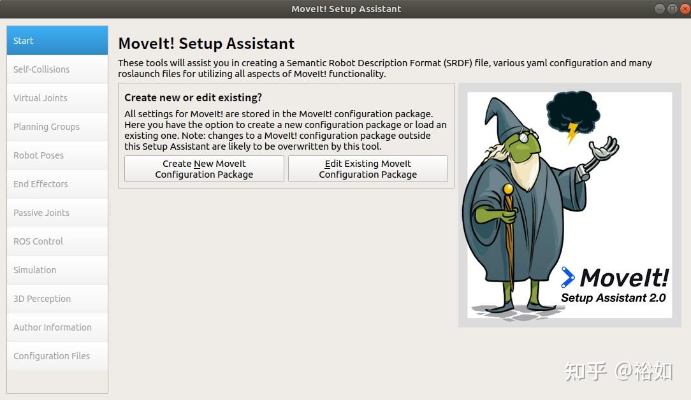Open the Start tab in sidebar

57,41
